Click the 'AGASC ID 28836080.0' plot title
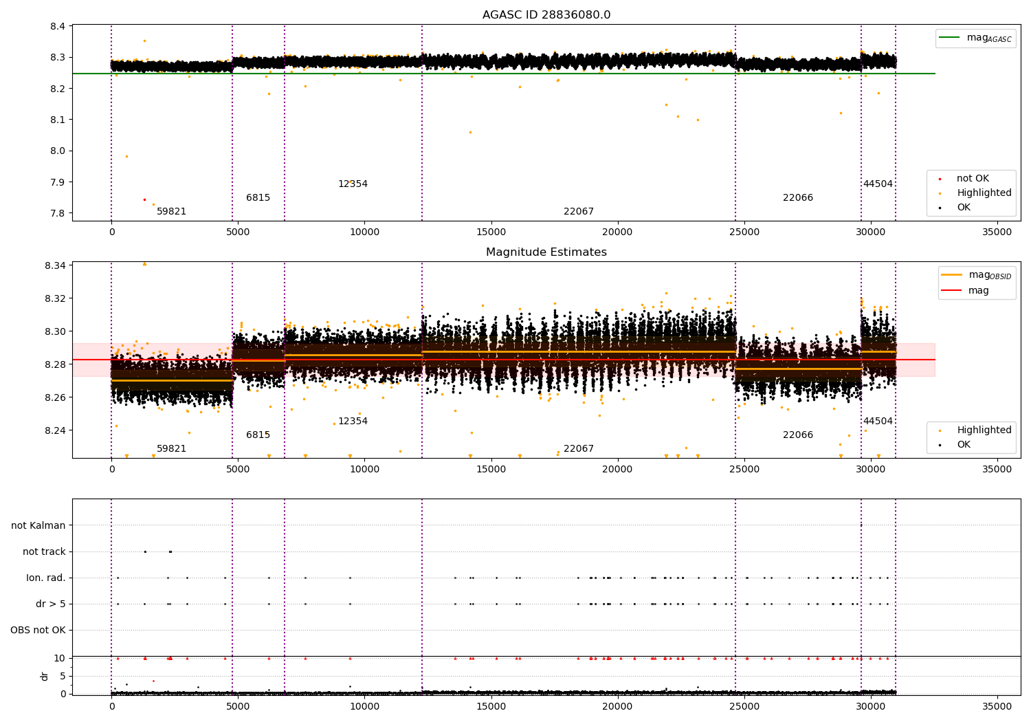This screenshot has height=722, width=1031. click(x=546, y=15)
